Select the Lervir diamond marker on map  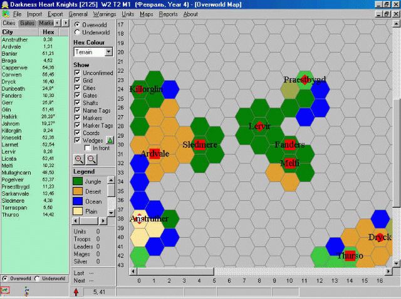coord(259,126)
